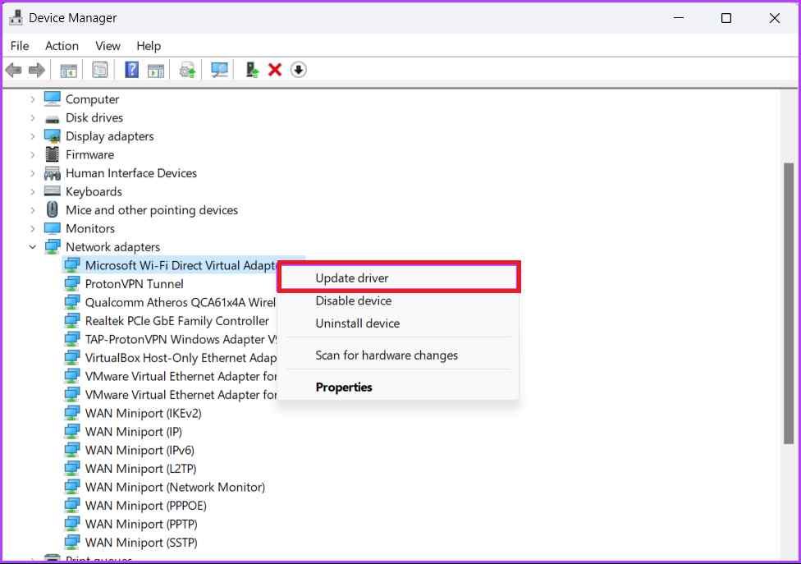
Task: Expand the Display adapters chevron
Action: pyautogui.click(x=33, y=136)
